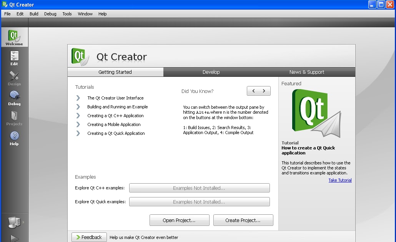396x242 pixels.
Task: Open the Qt Quick examples dropdown
Action: (199, 202)
